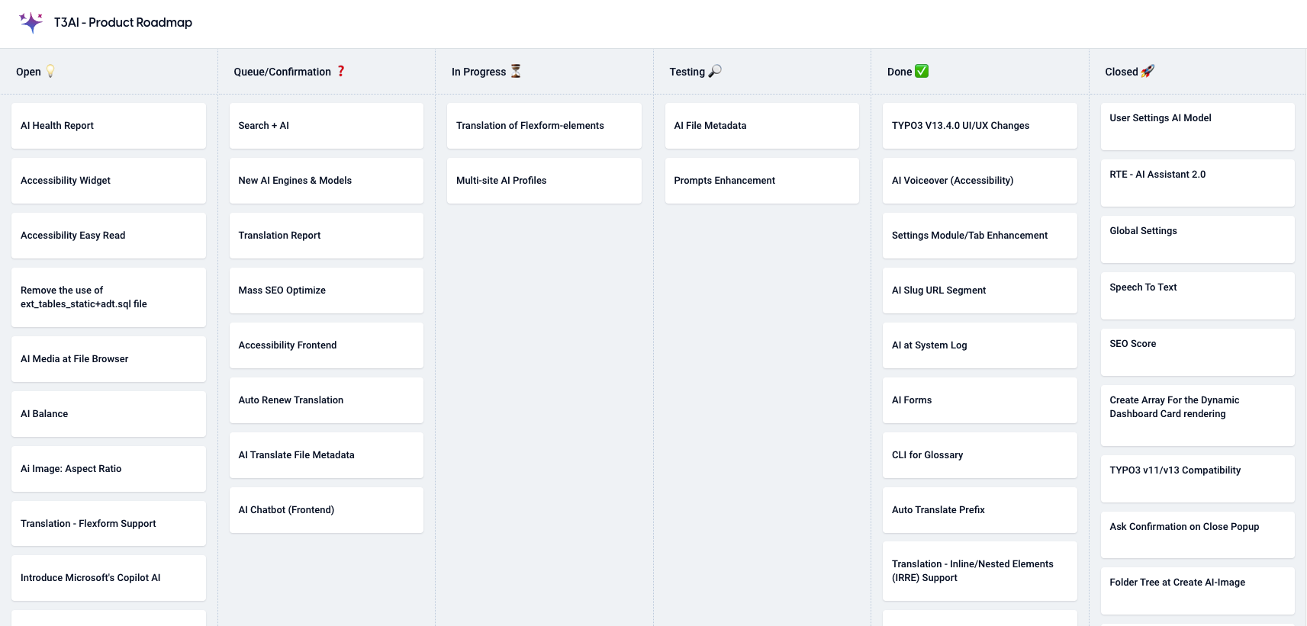Open the User Settings AI Model card
1307x626 pixels.
coord(1198,127)
